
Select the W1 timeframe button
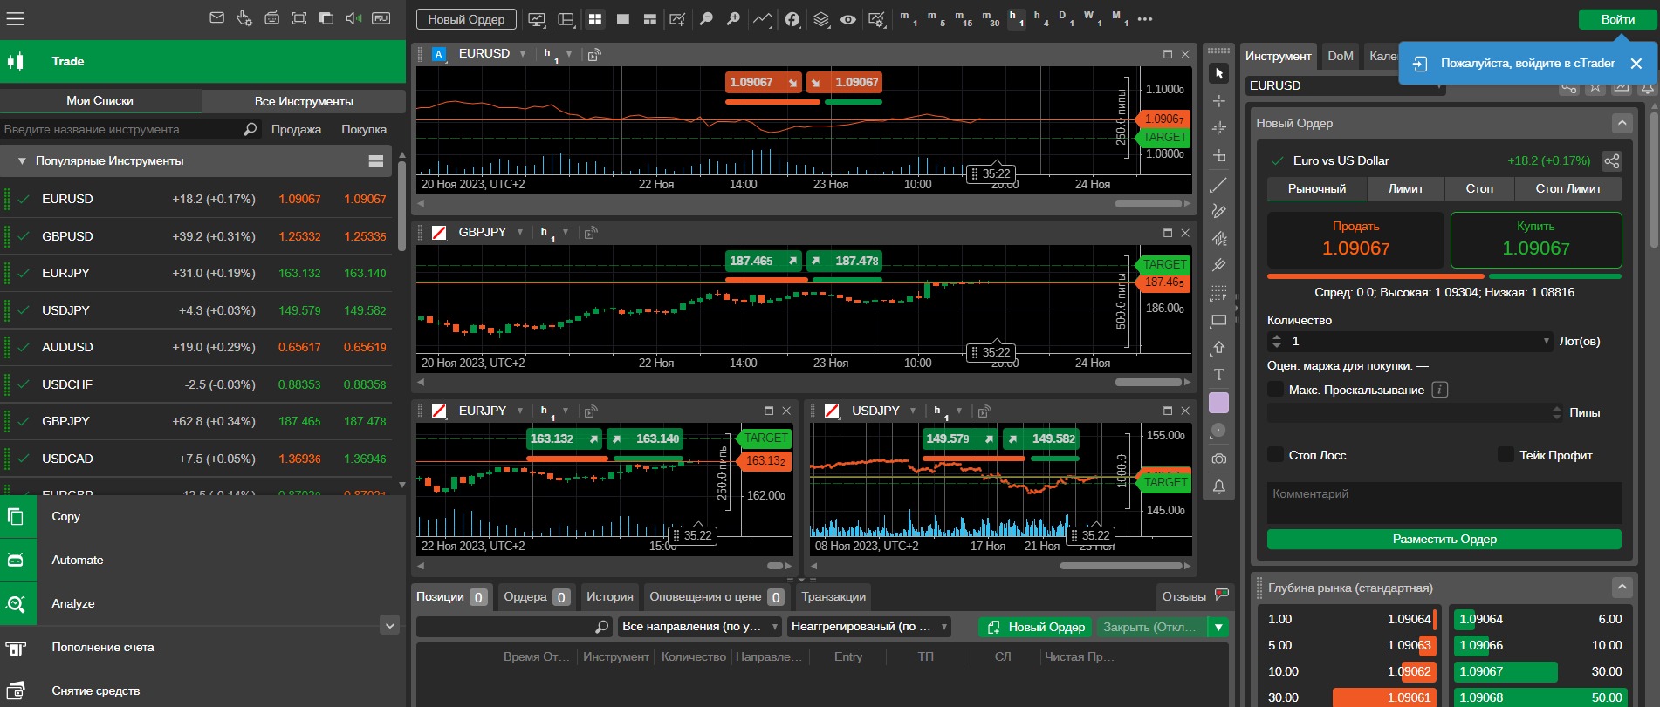(x=1091, y=18)
